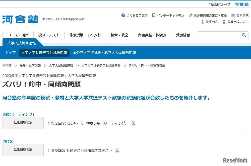Go to トップ in the blue sub-navigation
The image size is (251, 166).
(x=10, y=53)
